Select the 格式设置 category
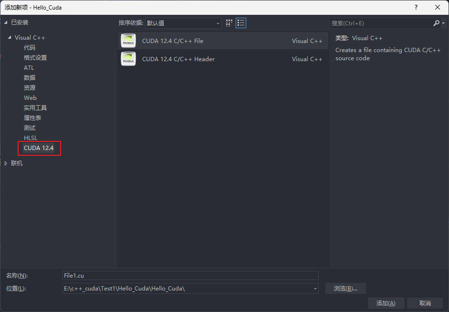 35,58
